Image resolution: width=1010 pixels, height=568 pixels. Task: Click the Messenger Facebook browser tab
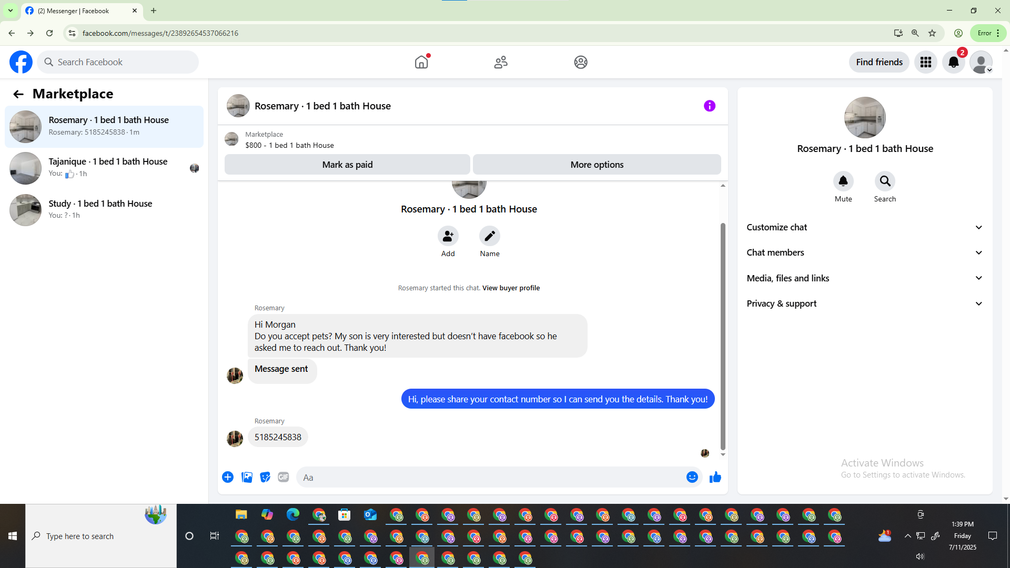pos(82,11)
